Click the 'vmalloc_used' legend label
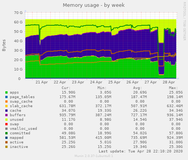The image size is (188, 160). pyautogui.click(x=23, y=129)
